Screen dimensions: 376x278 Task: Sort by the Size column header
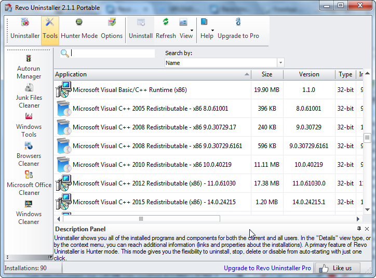[267, 74]
